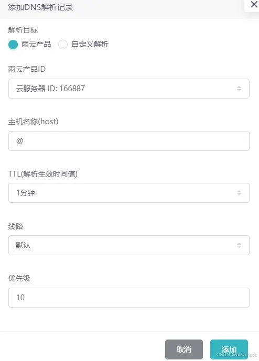This screenshot has height=361, width=259.
Task: Click the 自定义解析 option label text
Action: 90,44
